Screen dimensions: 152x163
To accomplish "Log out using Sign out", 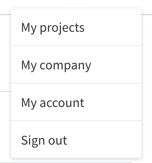I will click(x=76, y=140).
